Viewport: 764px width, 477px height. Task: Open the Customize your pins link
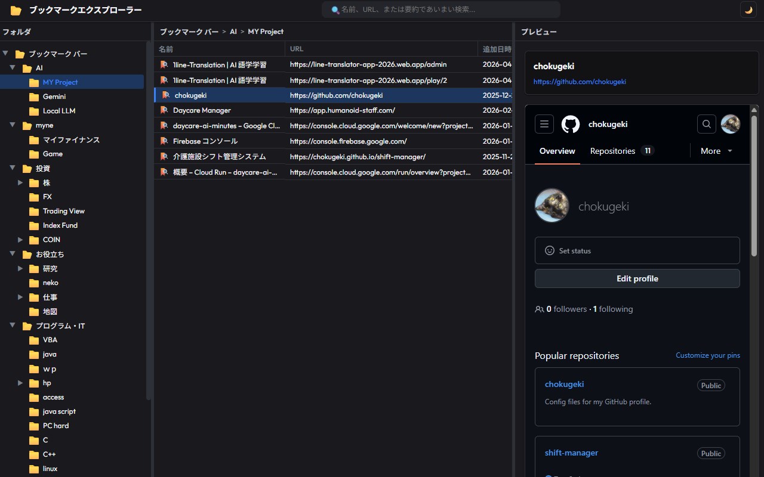point(708,355)
